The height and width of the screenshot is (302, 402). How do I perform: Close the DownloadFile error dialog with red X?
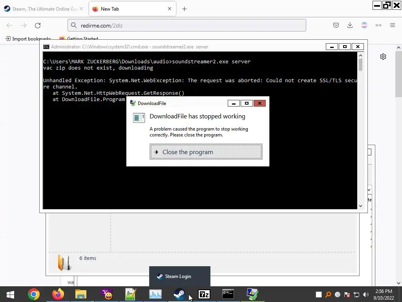[259, 103]
